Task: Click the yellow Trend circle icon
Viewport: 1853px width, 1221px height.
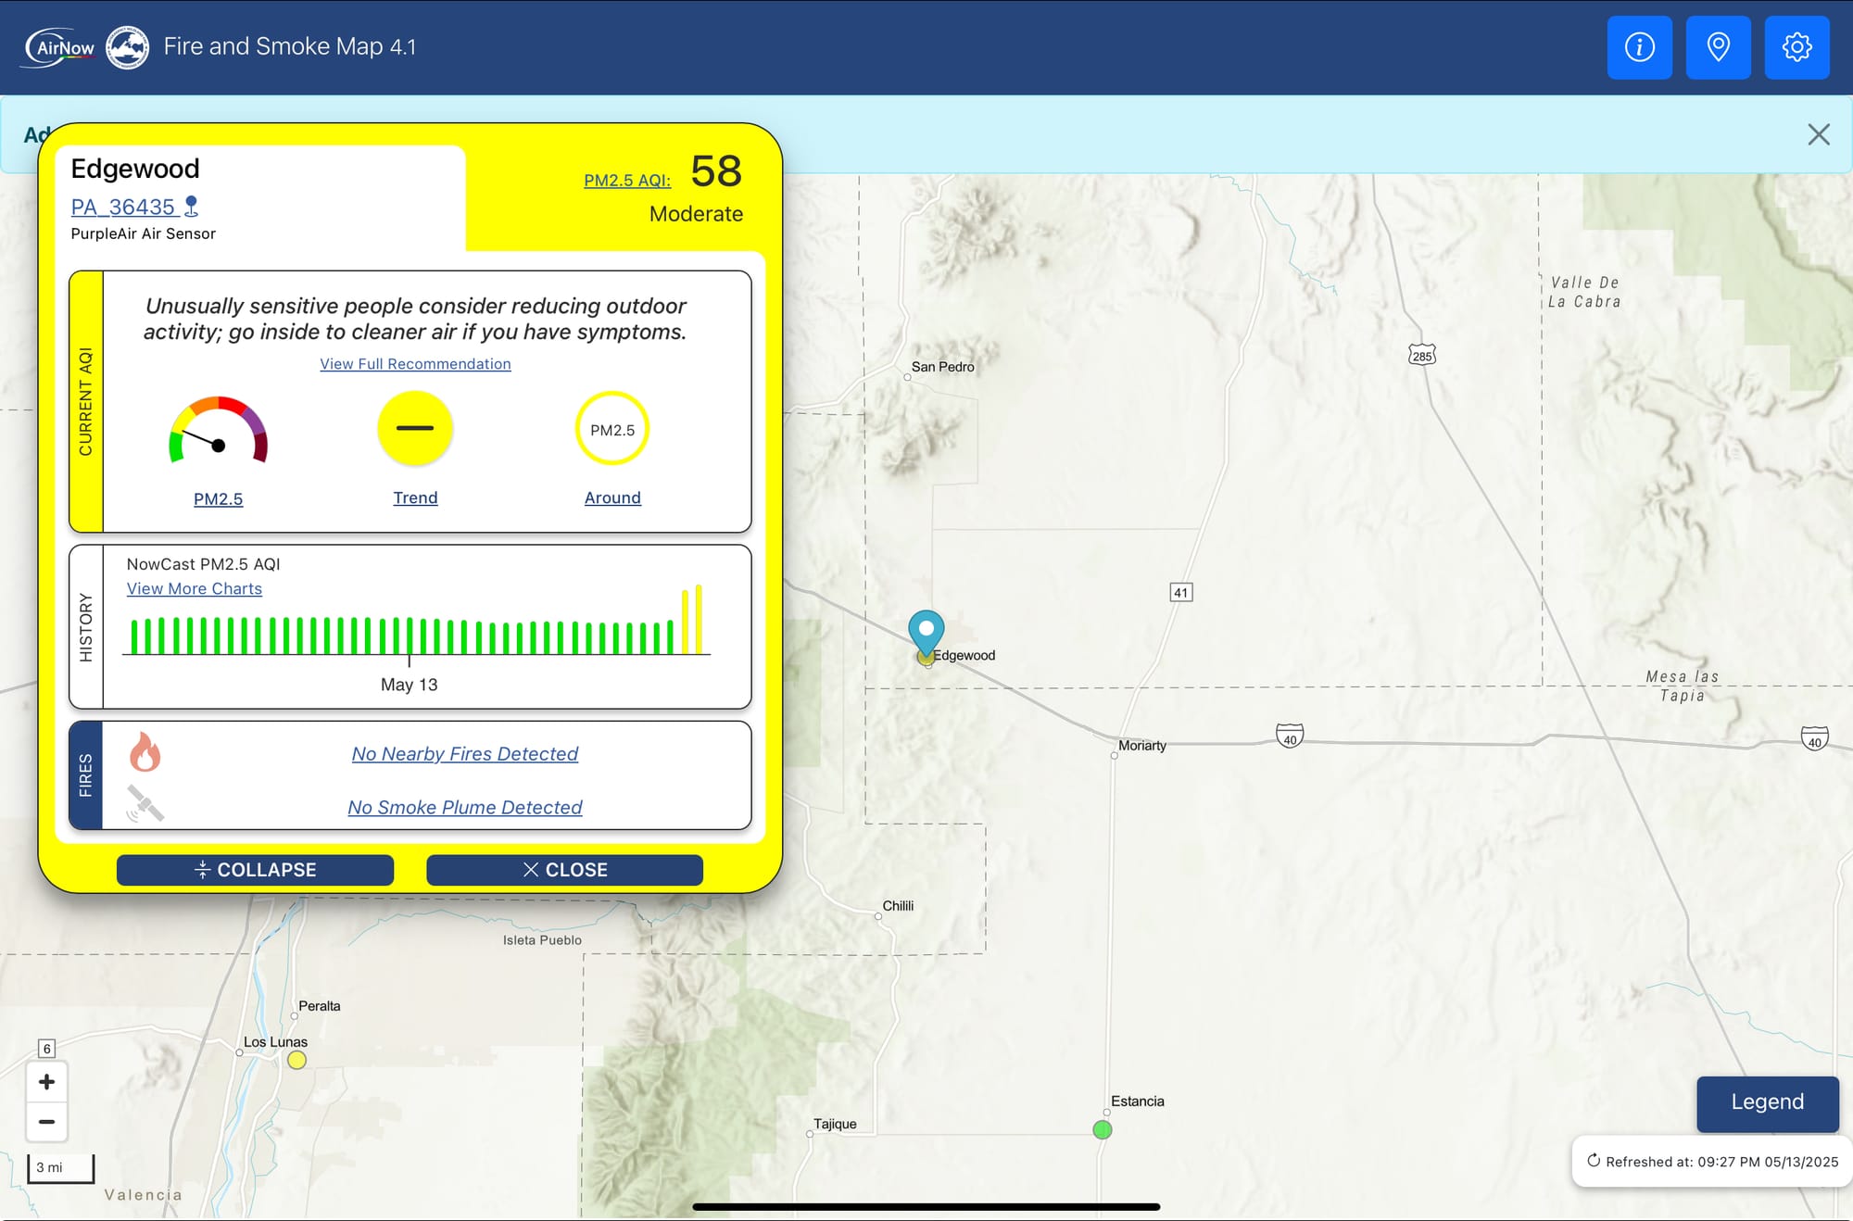Action: coord(415,428)
